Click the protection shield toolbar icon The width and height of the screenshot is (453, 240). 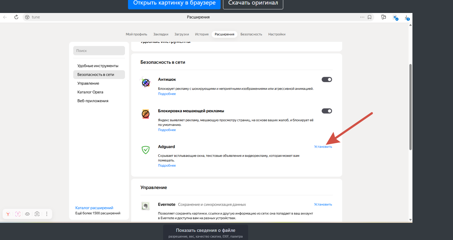[x=395, y=18]
